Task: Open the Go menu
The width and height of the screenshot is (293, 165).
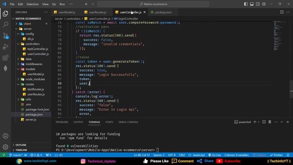Action: coord(54,4)
